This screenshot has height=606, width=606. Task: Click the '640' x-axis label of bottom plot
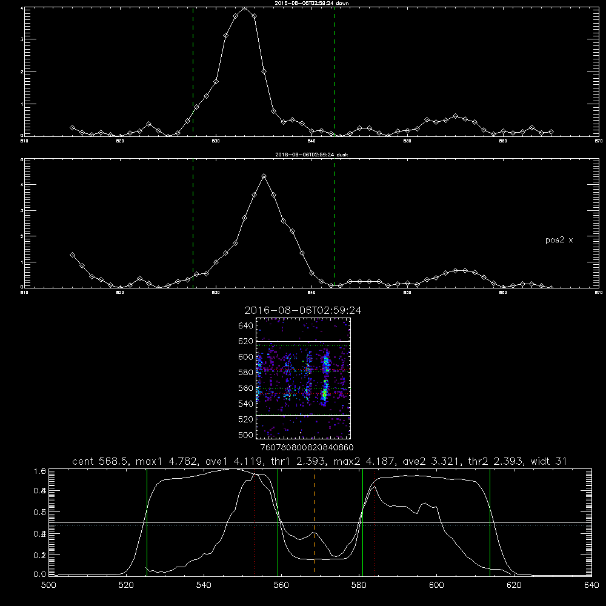click(x=591, y=585)
